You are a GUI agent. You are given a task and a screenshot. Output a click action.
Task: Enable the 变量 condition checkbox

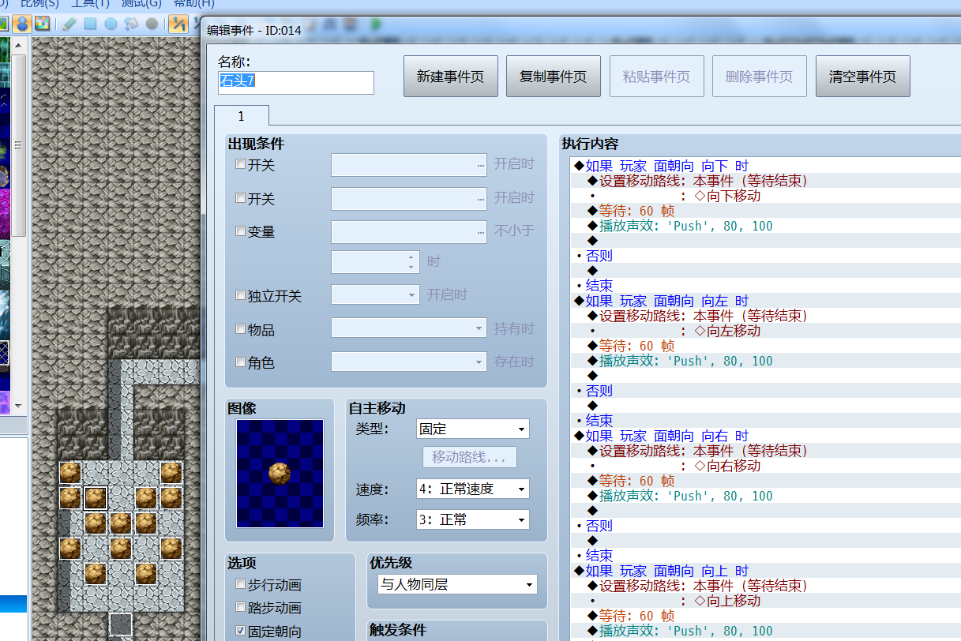pos(240,231)
